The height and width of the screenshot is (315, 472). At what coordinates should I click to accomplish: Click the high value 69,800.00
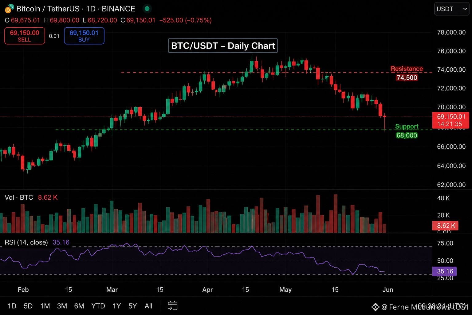pyautogui.click(x=65, y=20)
